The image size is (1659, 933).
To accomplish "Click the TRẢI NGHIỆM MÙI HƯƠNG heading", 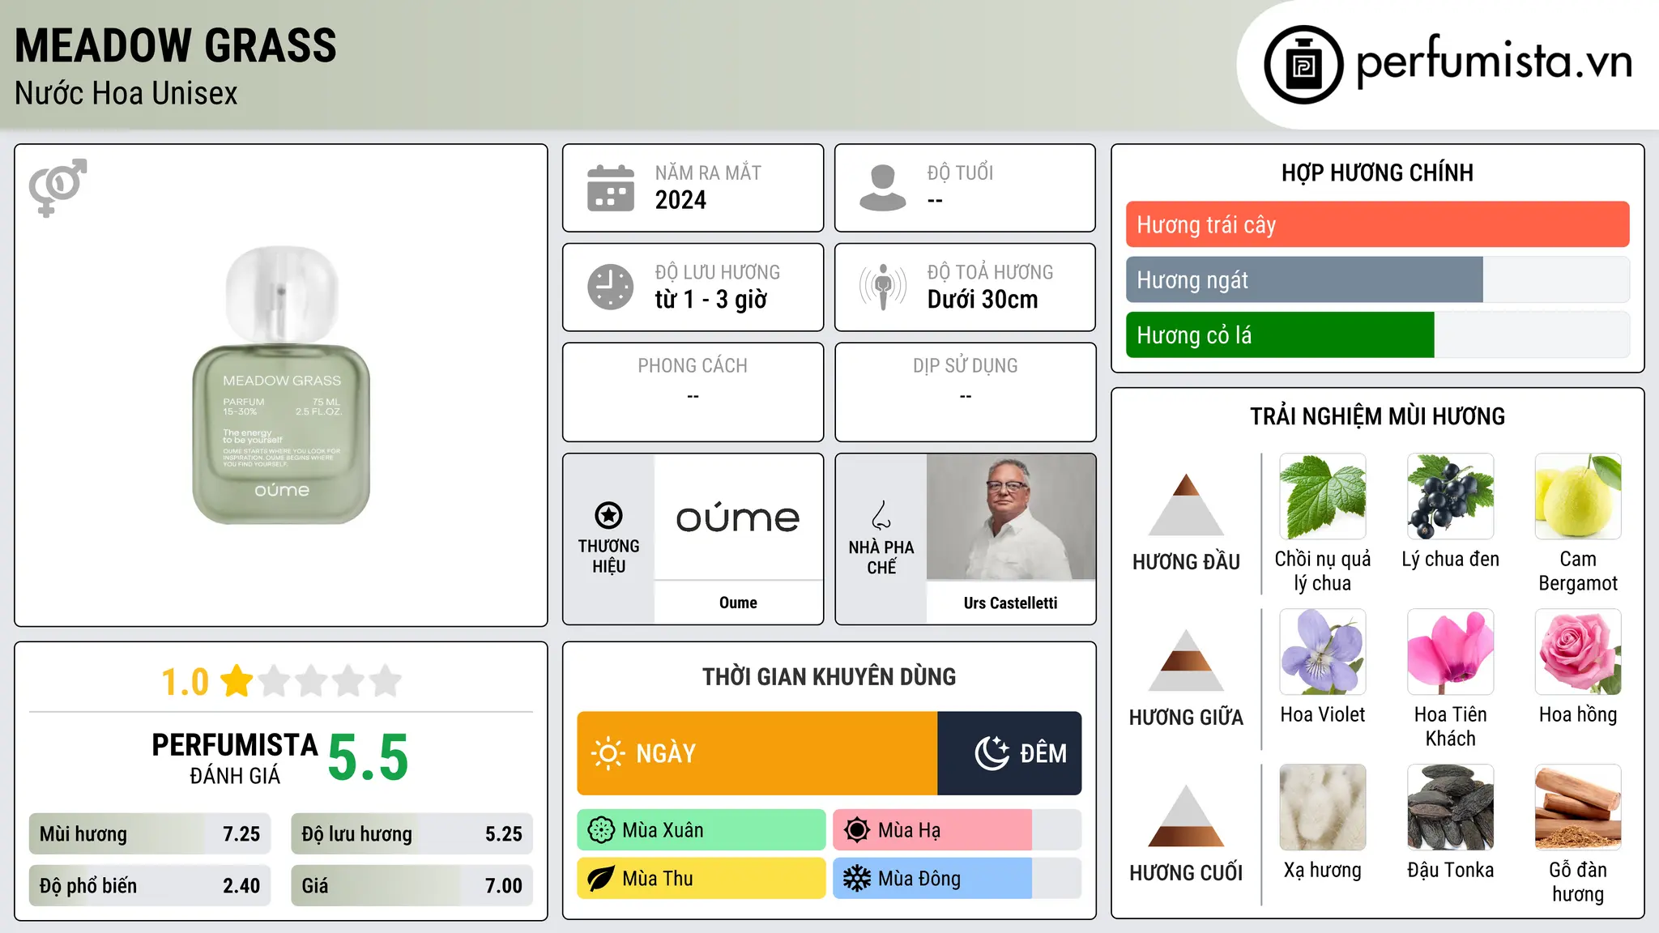I will pyautogui.click(x=1377, y=416).
